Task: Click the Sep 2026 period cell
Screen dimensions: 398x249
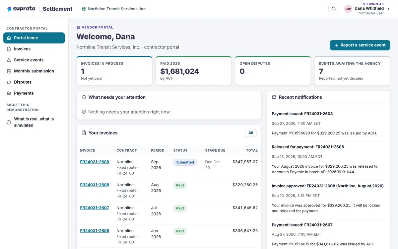Action: coord(156,165)
